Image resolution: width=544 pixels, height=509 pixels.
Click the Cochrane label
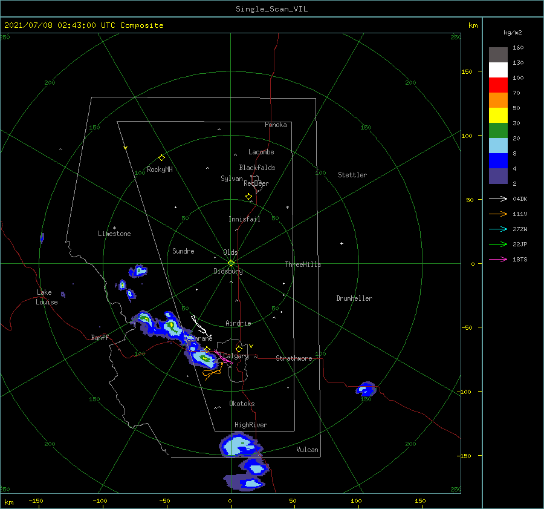(x=198, y=338)
